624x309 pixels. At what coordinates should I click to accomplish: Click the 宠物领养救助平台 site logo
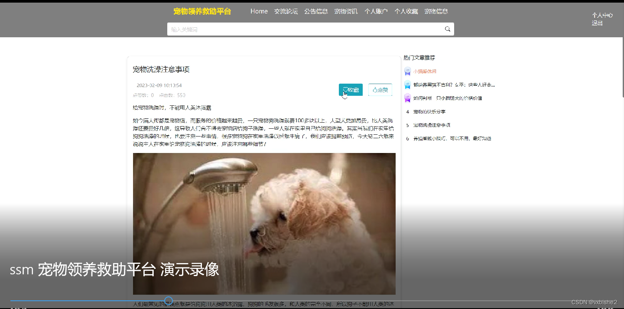coord(202,11)
